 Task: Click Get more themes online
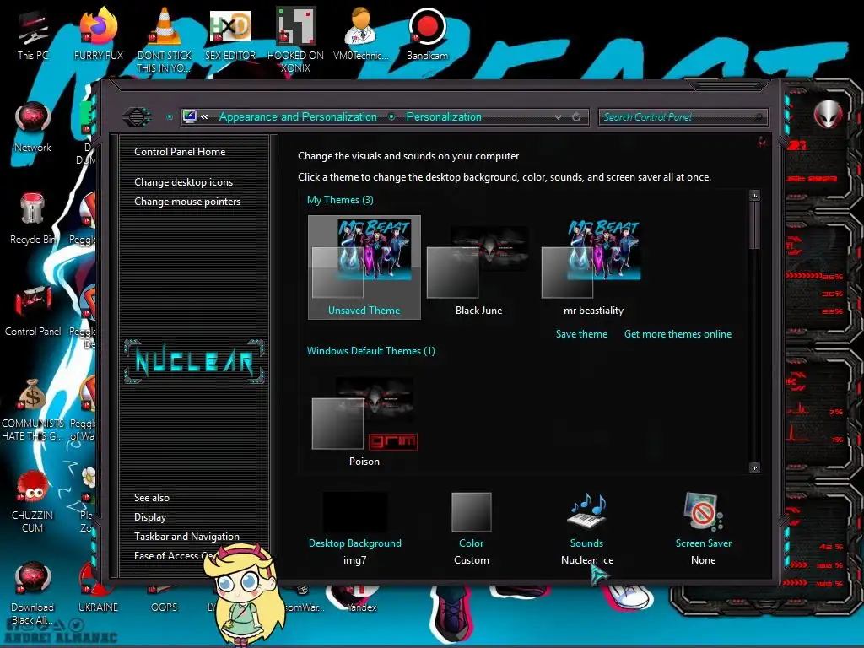(x=678, y=334)
